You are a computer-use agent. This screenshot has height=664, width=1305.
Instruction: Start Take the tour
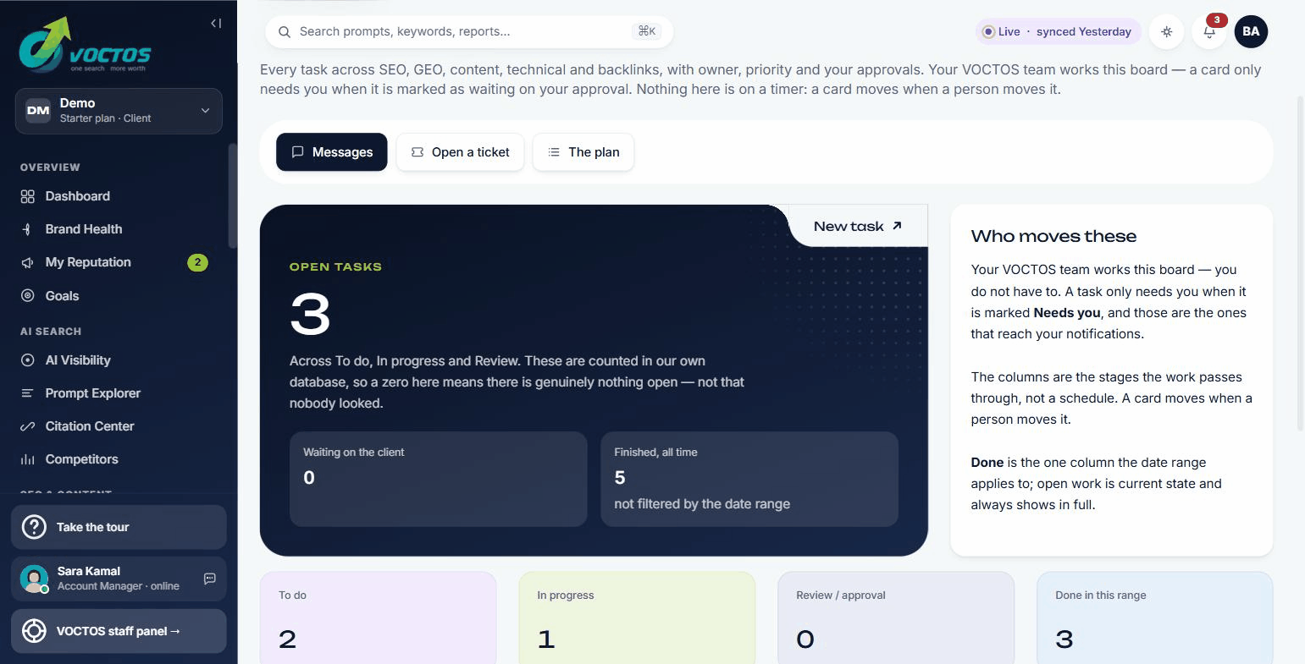point(119,527)
